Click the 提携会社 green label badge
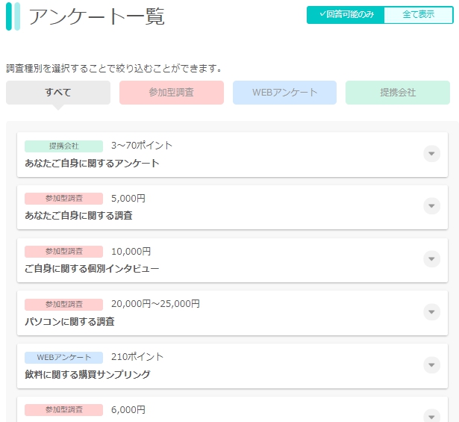This screenshot has height=422, width=459. pos(64,146)
